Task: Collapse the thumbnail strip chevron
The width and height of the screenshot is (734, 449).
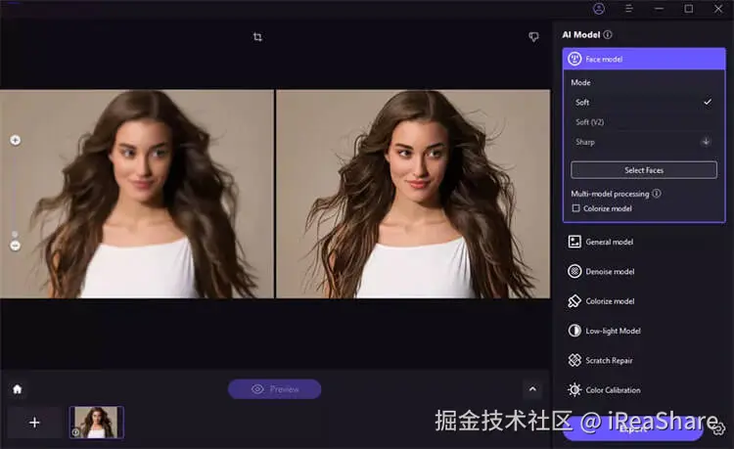Action: point(532,388)
